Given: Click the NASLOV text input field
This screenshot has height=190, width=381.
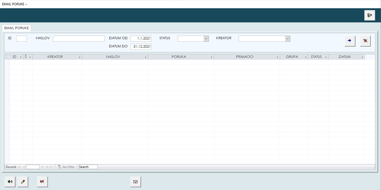Looking at the screenshot, I should (x=79, y=39).
